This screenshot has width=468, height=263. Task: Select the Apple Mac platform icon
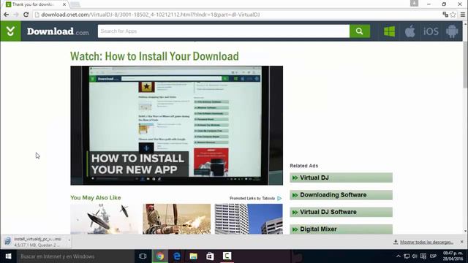[x=409, y=31]
